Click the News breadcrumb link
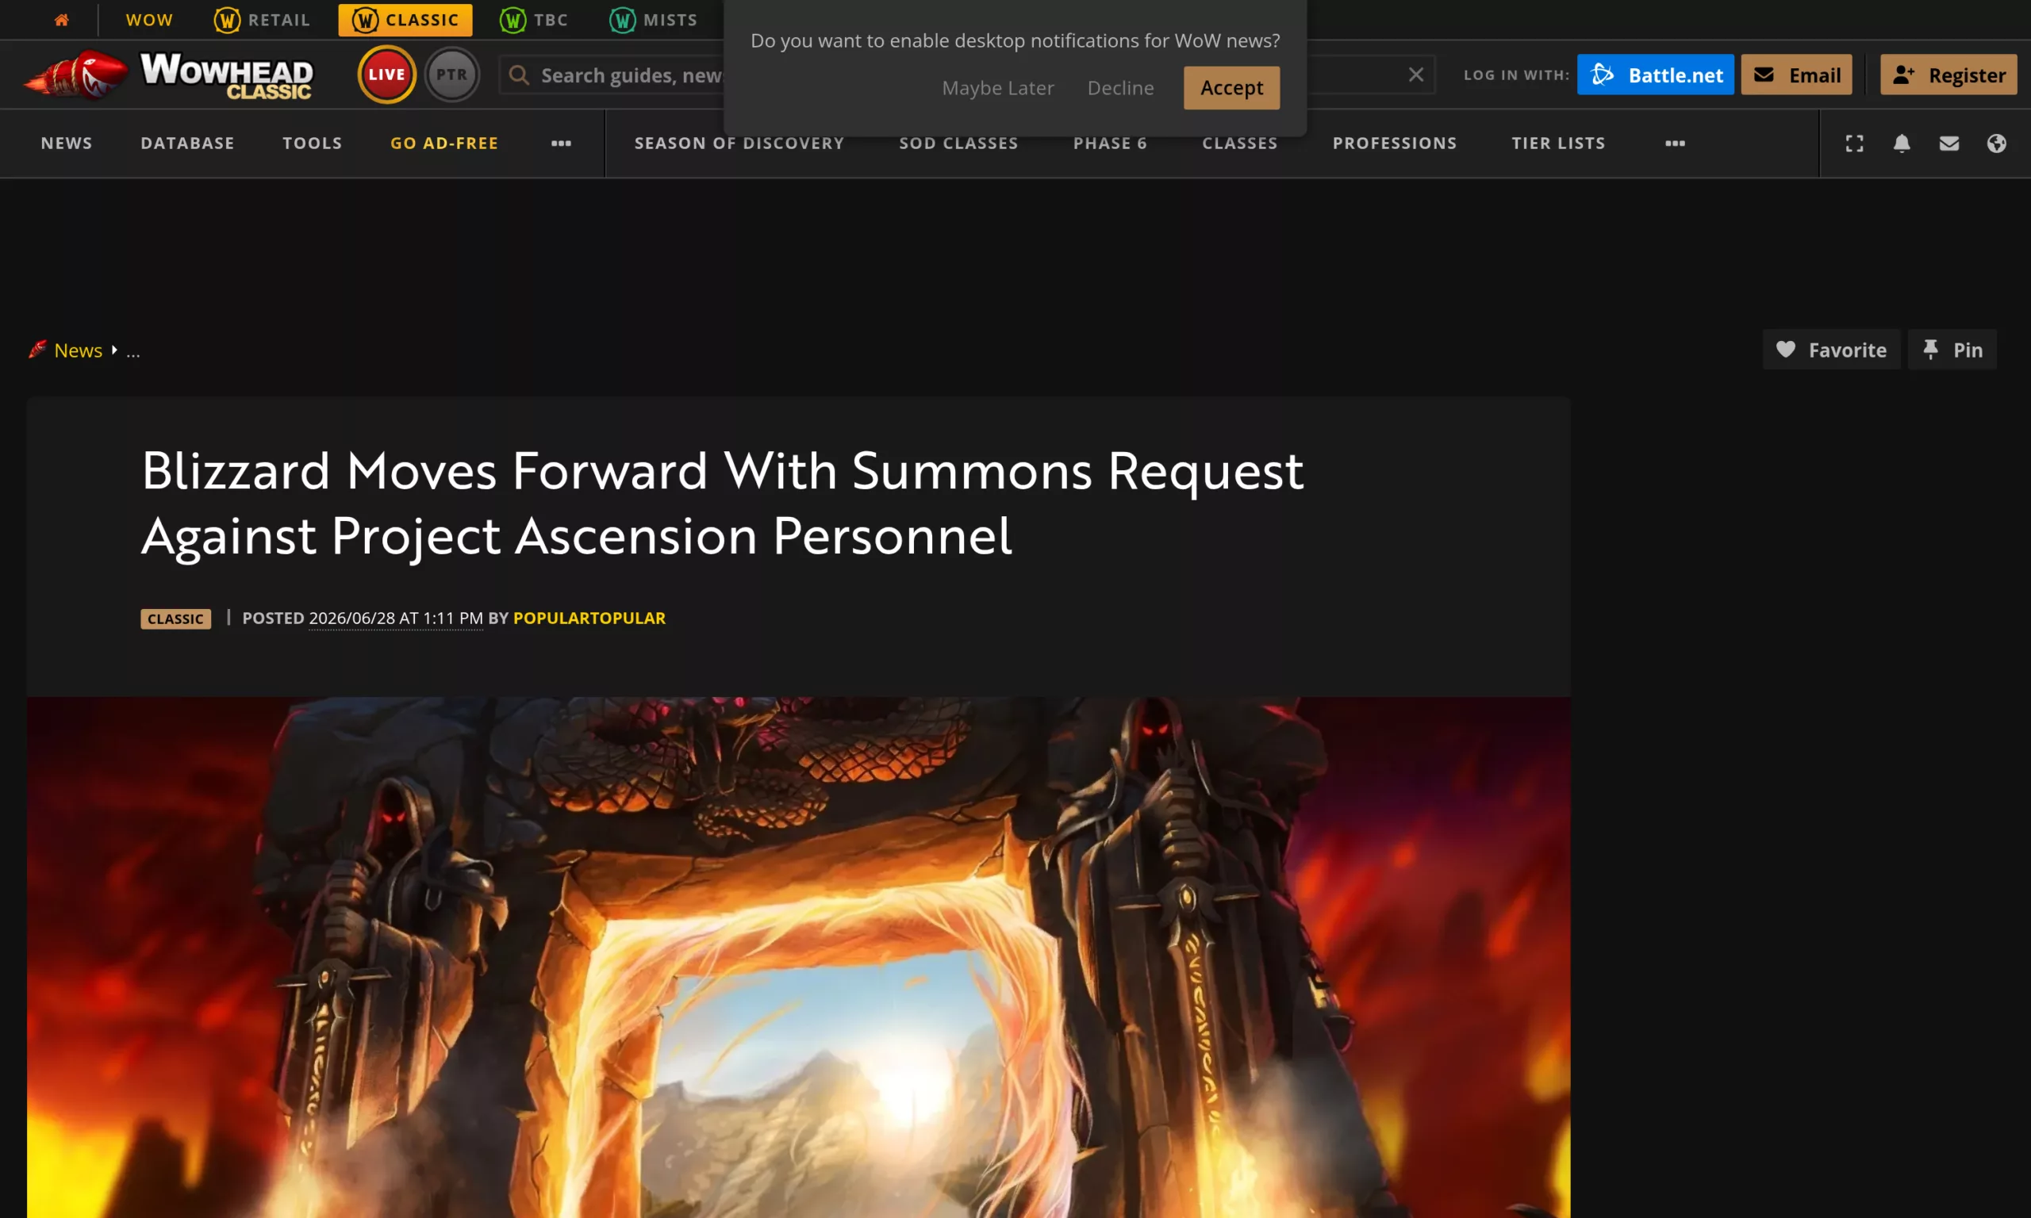Image resolution: width=2031 pixels, height=1218 pixels. click(x=78, y=350)
